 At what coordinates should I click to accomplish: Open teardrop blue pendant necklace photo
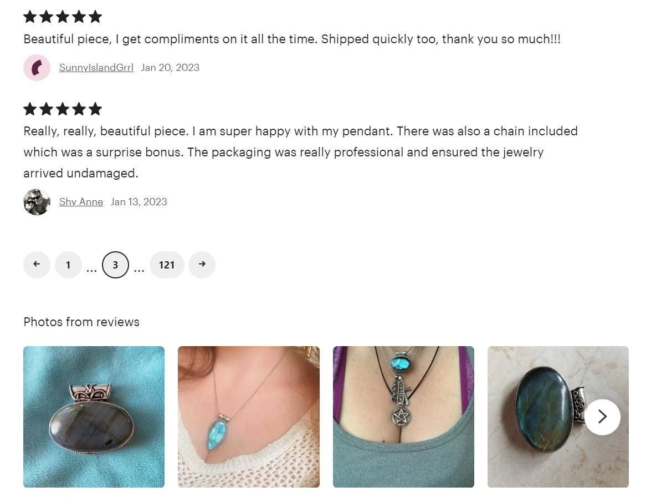click(x=248, y=417)
